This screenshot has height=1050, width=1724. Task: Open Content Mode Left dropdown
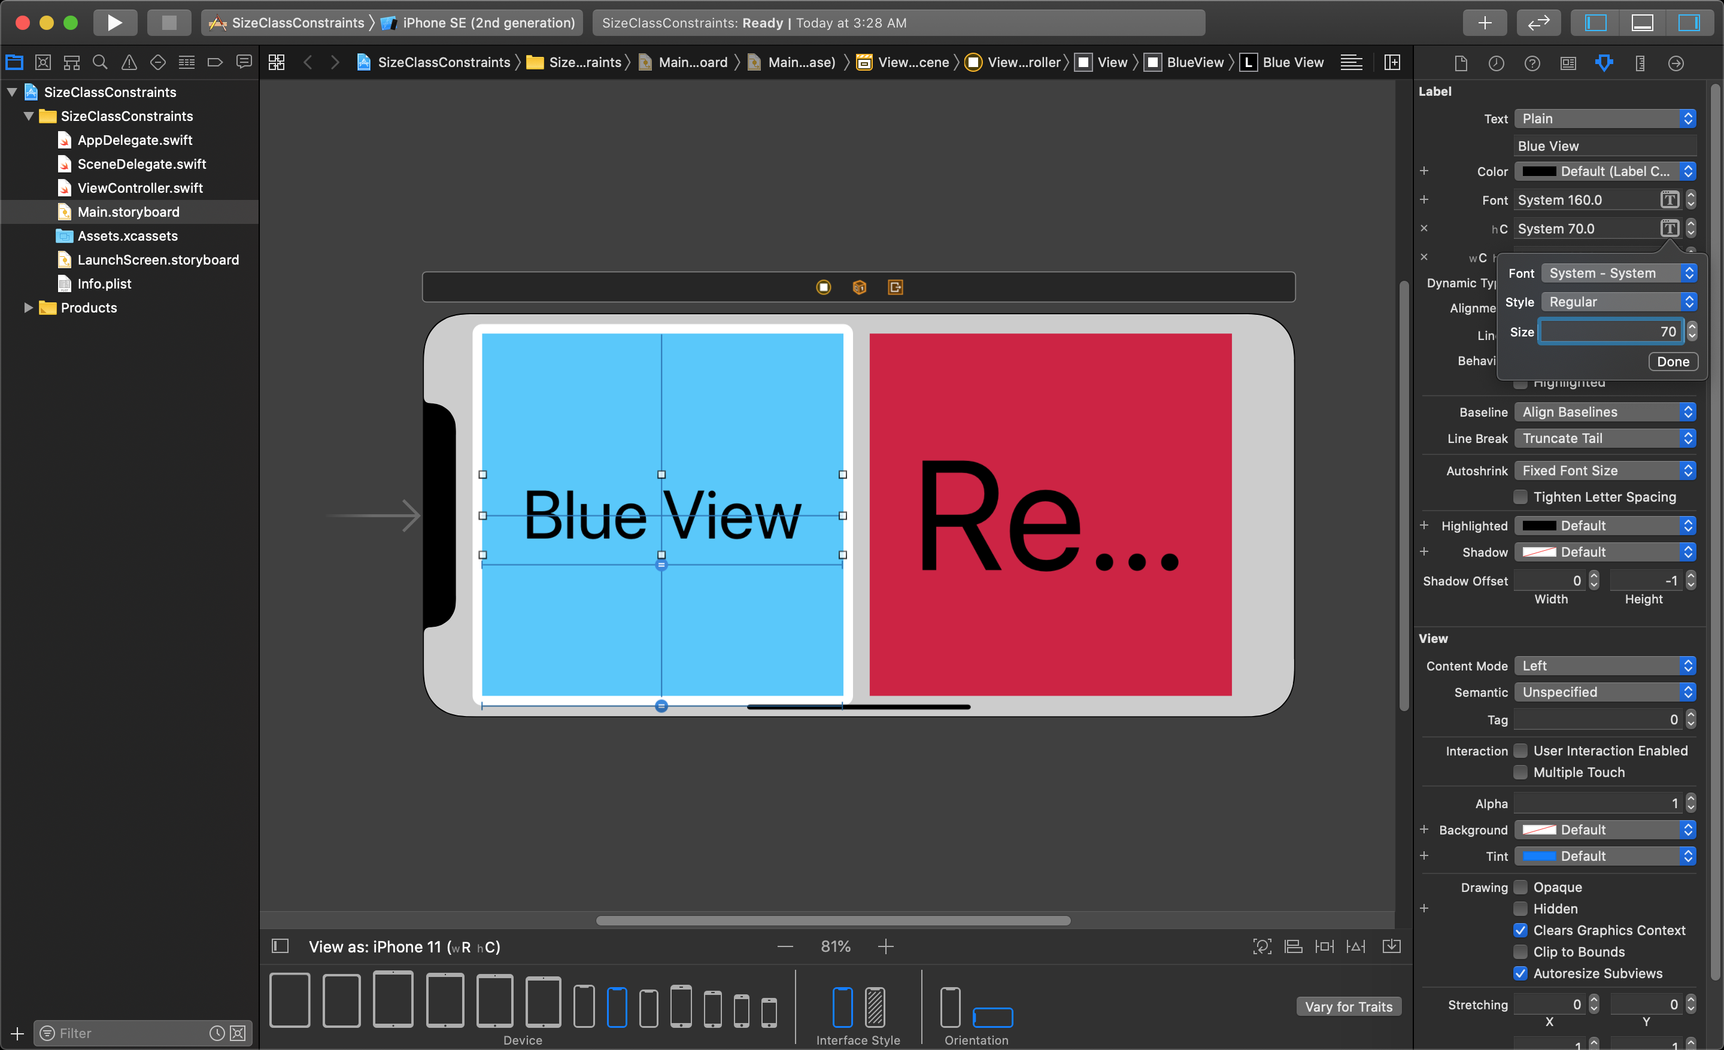(1605, 665)
